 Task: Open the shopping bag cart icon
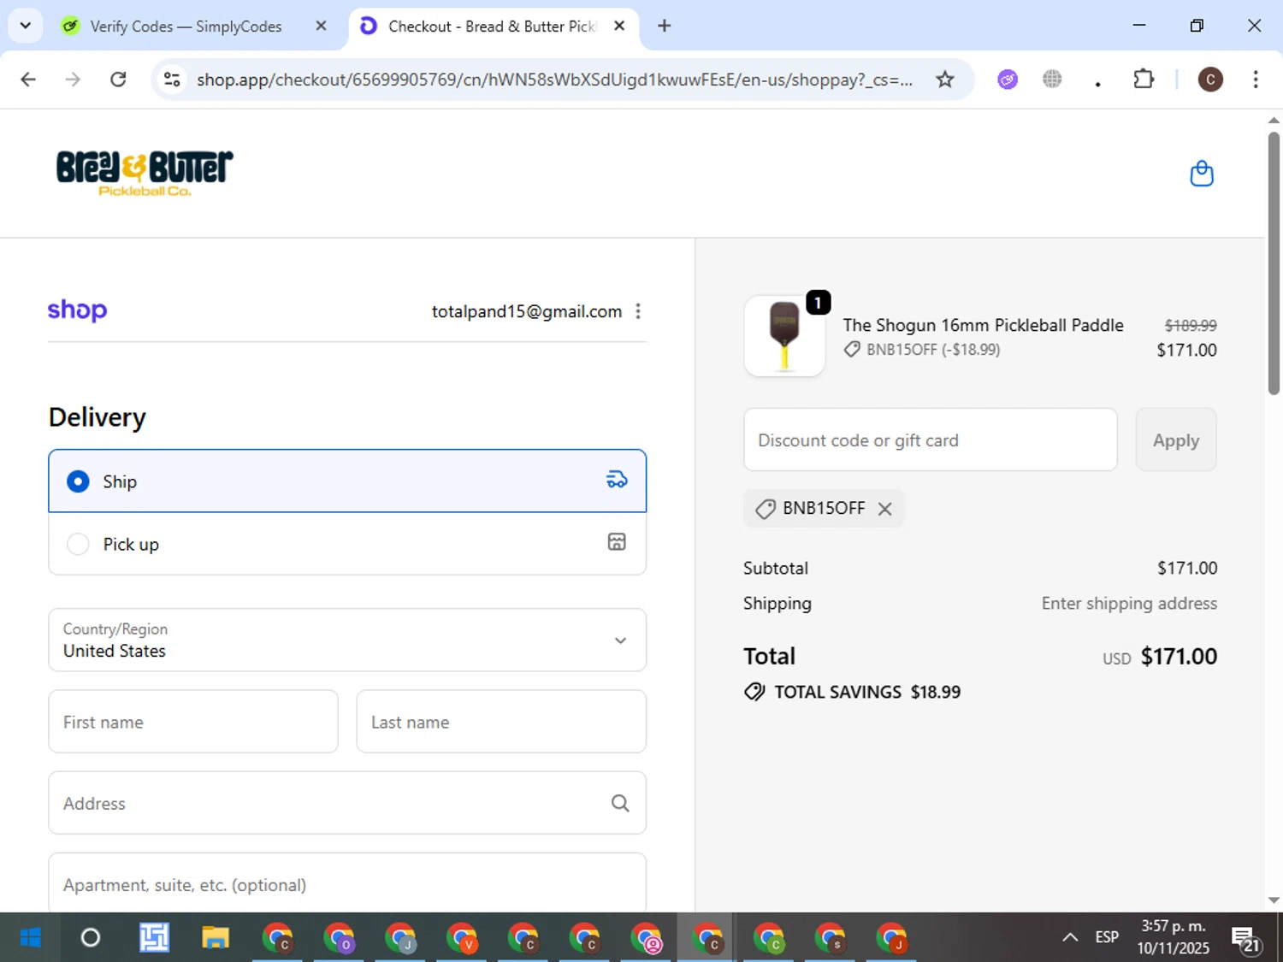(1202, 174)
